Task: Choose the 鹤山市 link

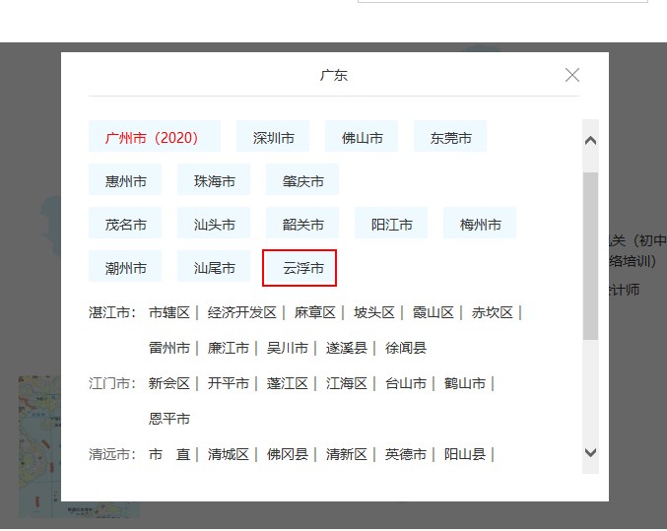Action: 464,383
